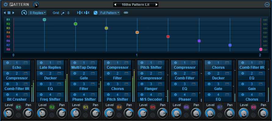Load next preset with right arrow
Image resolution: width=272 pixels, height=121 pixels.
click(157, 5)
